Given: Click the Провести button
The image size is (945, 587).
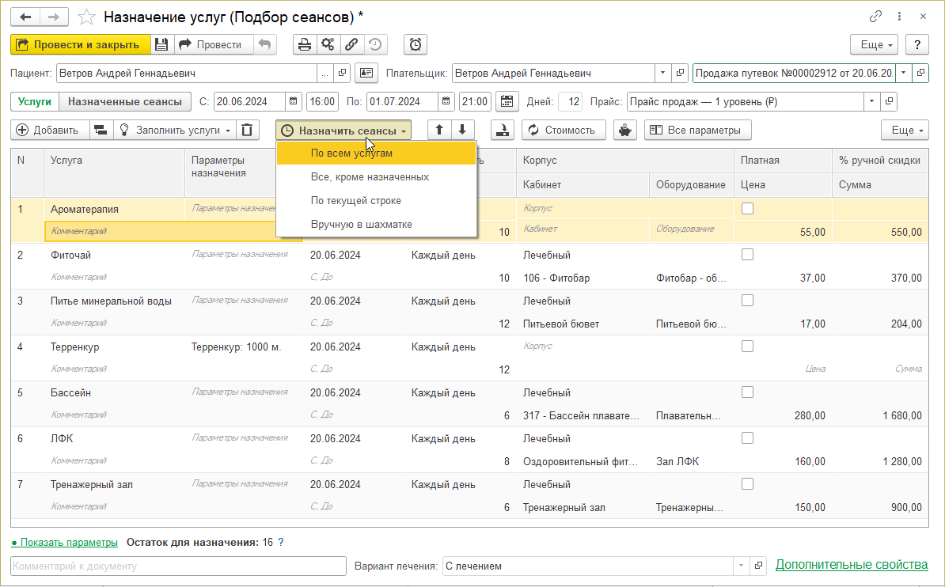Looking at the screenshot, I should (214, 44).
